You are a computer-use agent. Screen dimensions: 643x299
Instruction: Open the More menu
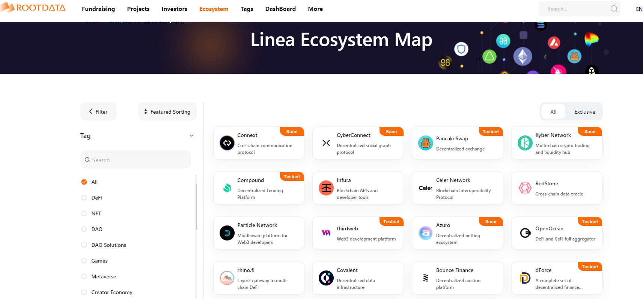coord(315,9)
